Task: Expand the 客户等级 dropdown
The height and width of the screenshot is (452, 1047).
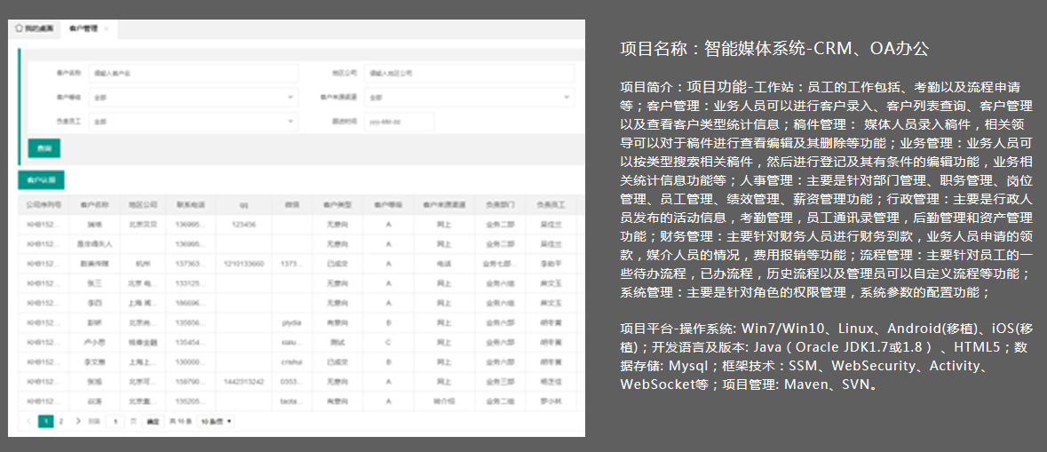Action: (194, 97)
